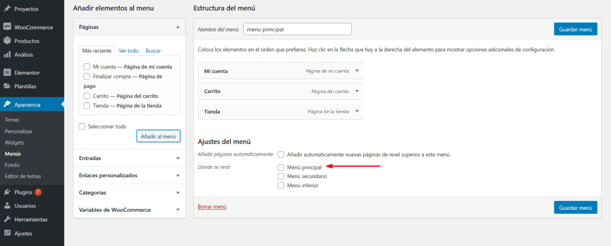Screen dimensions: 611x246
Task: Check the Menú inferior location checkbox
Action: (281, 185)
